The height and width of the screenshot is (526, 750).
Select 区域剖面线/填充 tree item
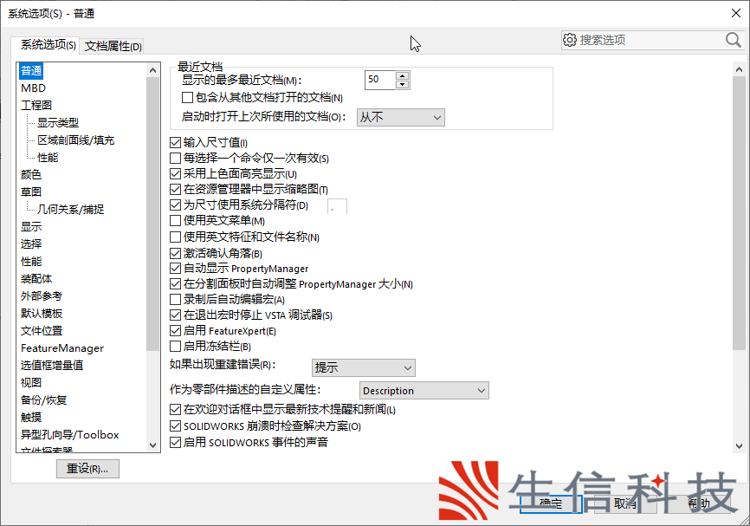tap(76, 140)
